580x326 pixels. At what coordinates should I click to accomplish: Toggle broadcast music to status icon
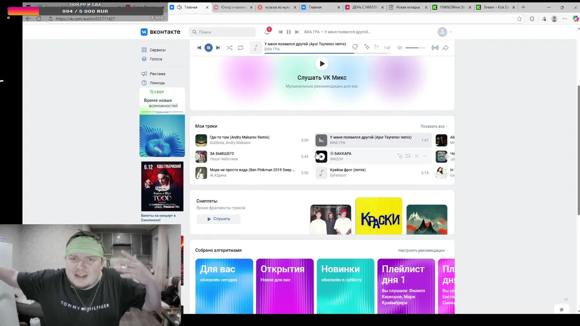(435, 48)
